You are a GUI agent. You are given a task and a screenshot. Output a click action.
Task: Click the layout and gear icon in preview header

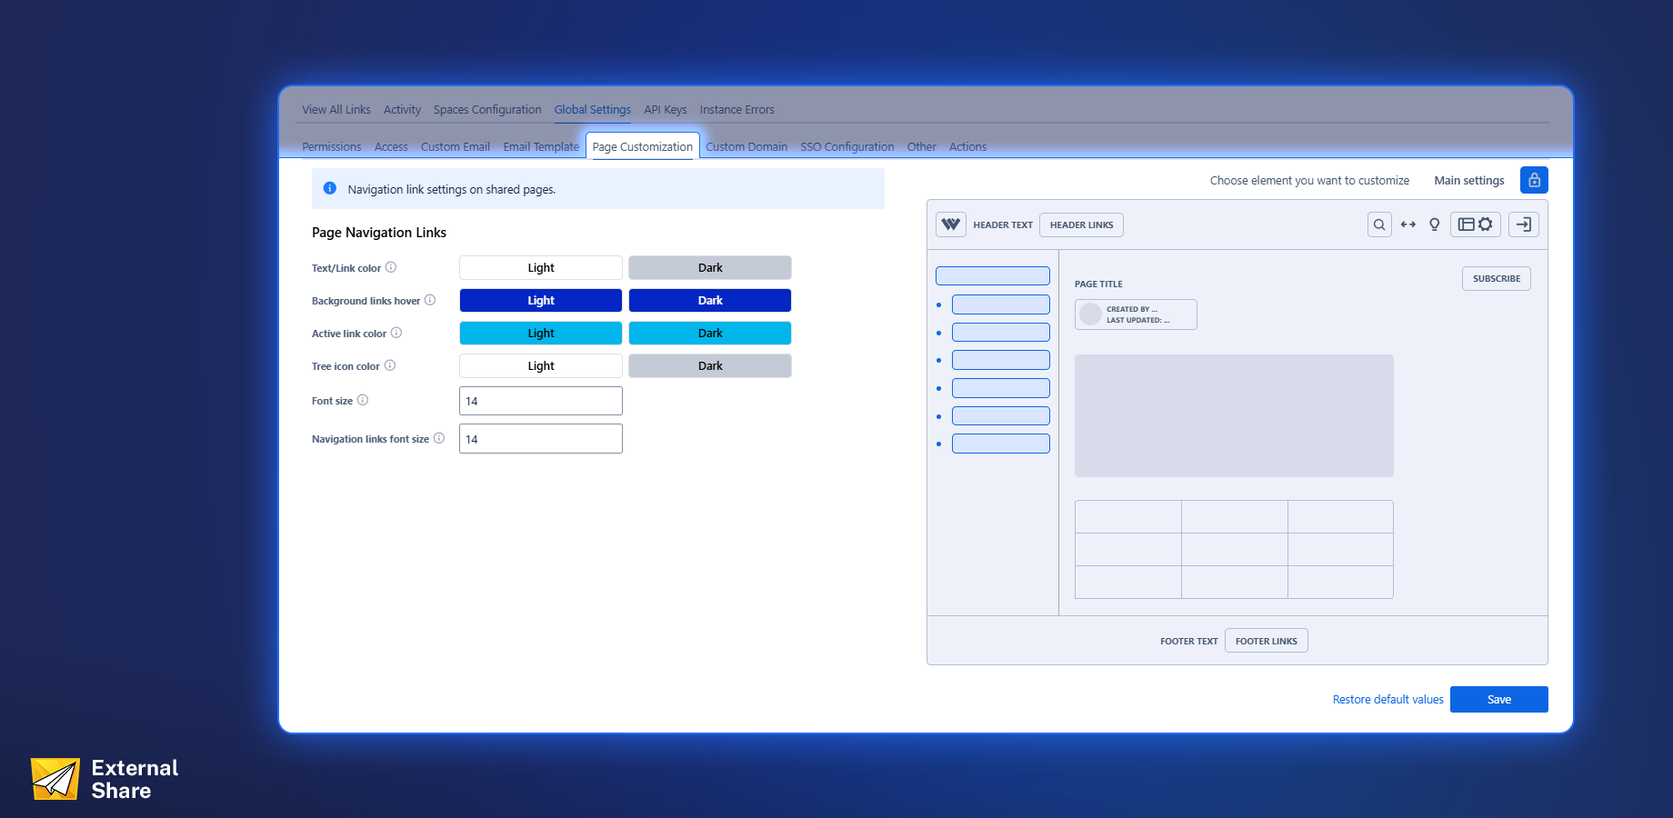pyautogui.click(x=1476, y=224)
